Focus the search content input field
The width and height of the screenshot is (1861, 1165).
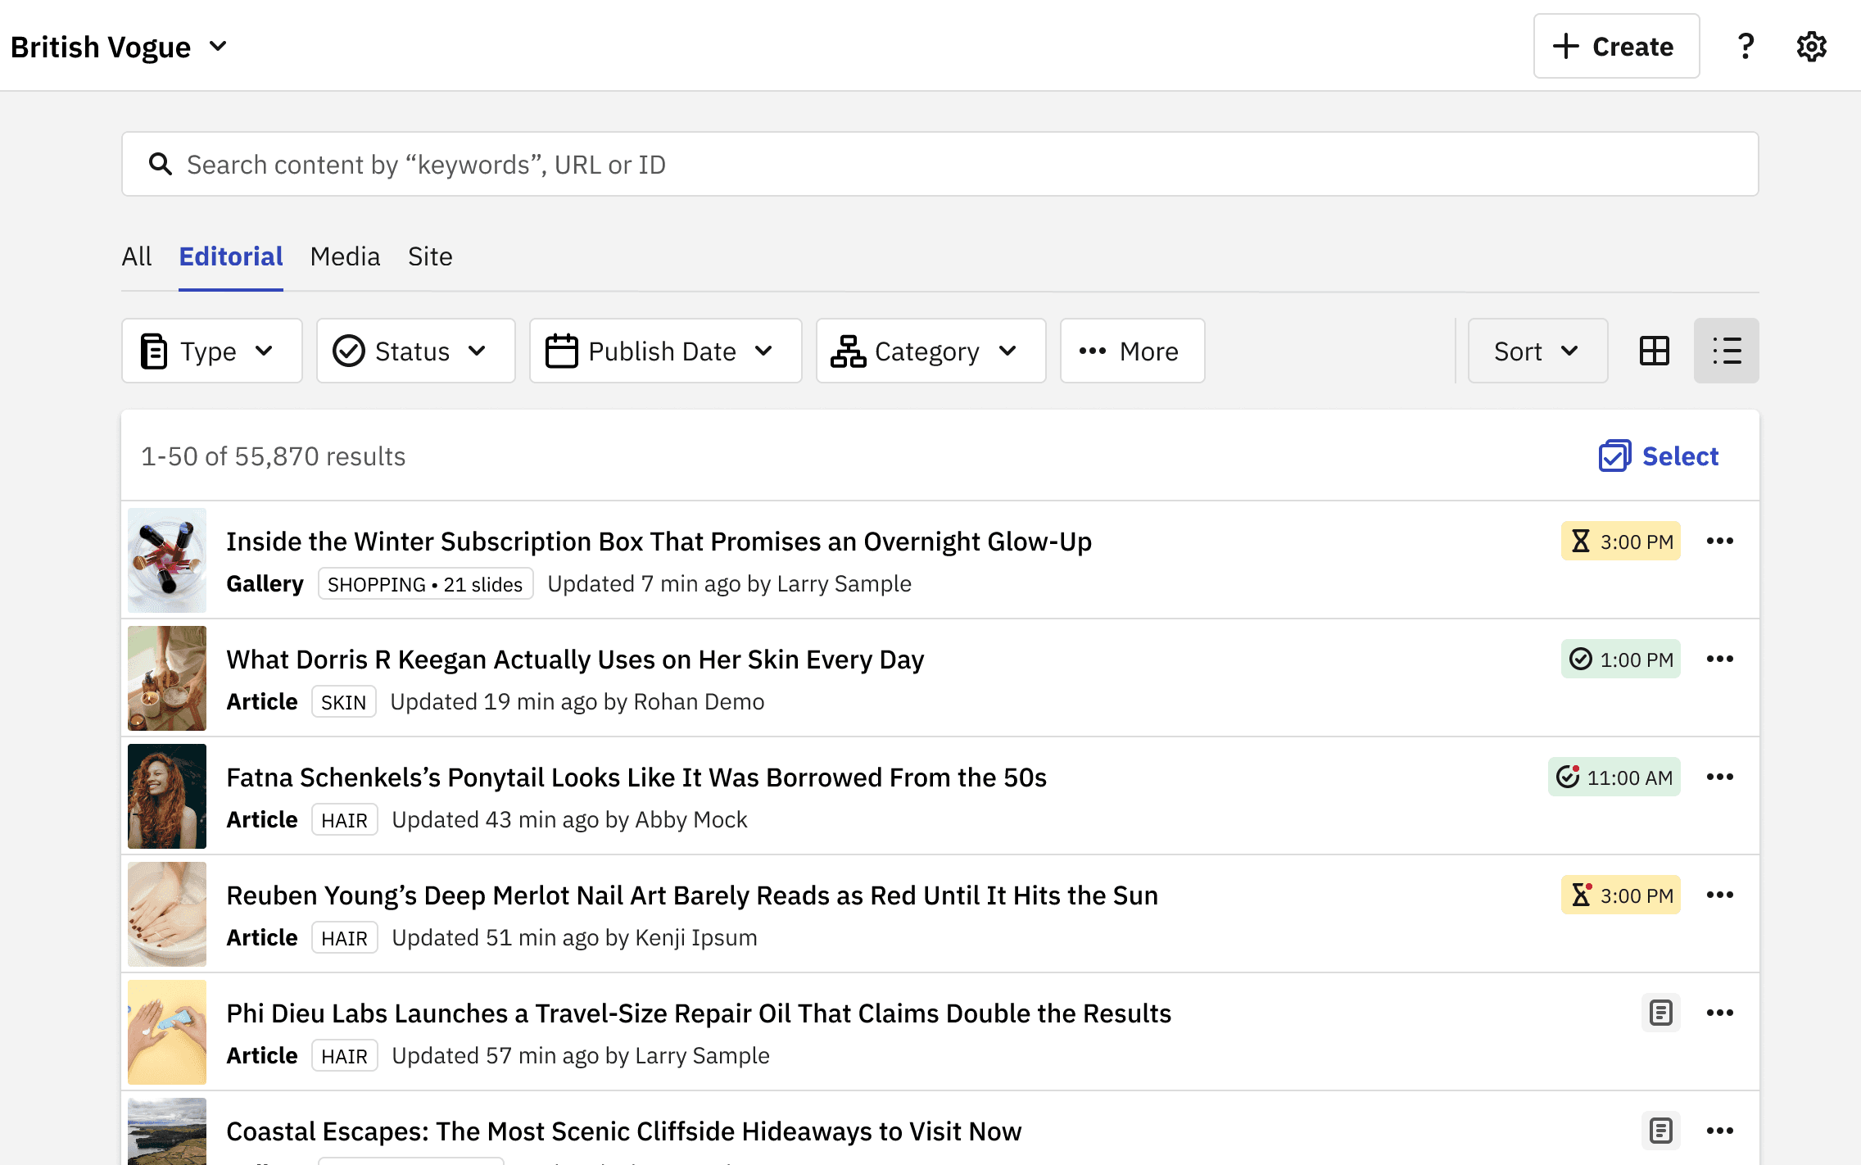[x=940, y=164]
